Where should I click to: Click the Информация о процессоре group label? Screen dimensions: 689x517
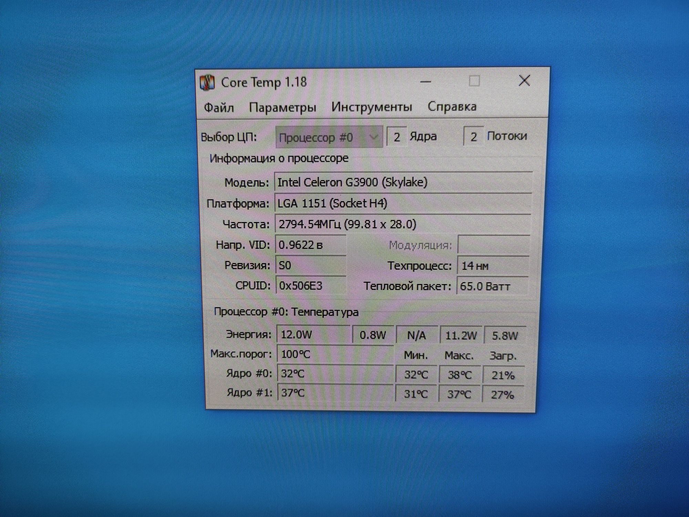tap(279, 158)
